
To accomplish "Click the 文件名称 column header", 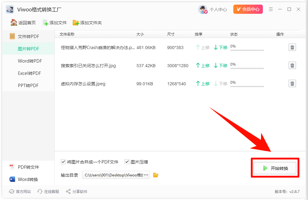I will click(67, 34).
